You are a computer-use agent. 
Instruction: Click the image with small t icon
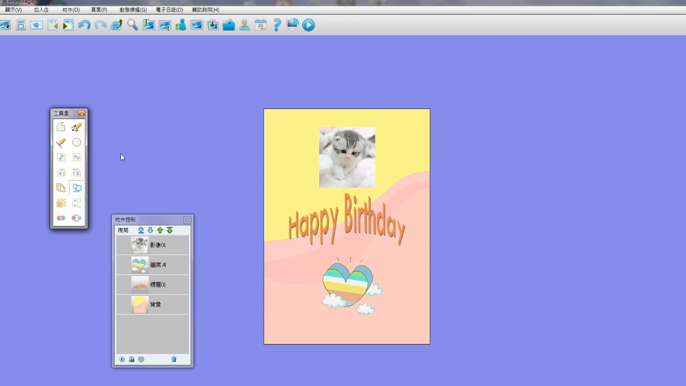pos(164,25)
